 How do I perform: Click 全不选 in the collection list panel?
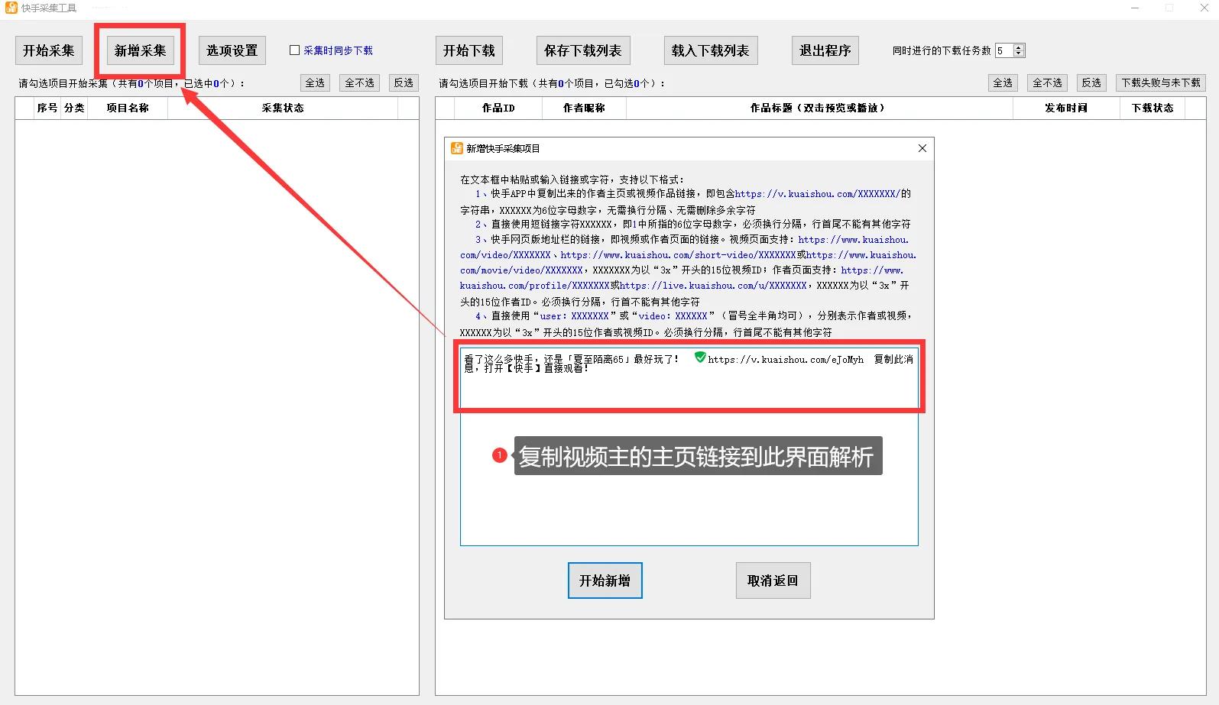[359, 82]
